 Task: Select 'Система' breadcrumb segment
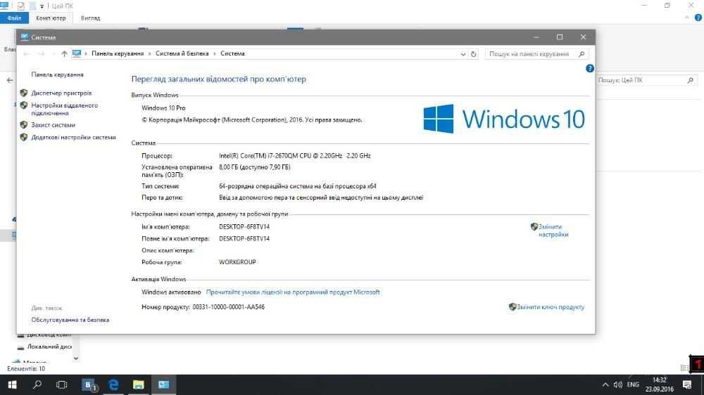tap(232, 53)
